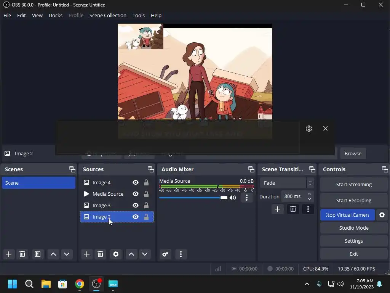Click the preview canvas thumbnail image

pyautogui.click(x=141, y=36)
